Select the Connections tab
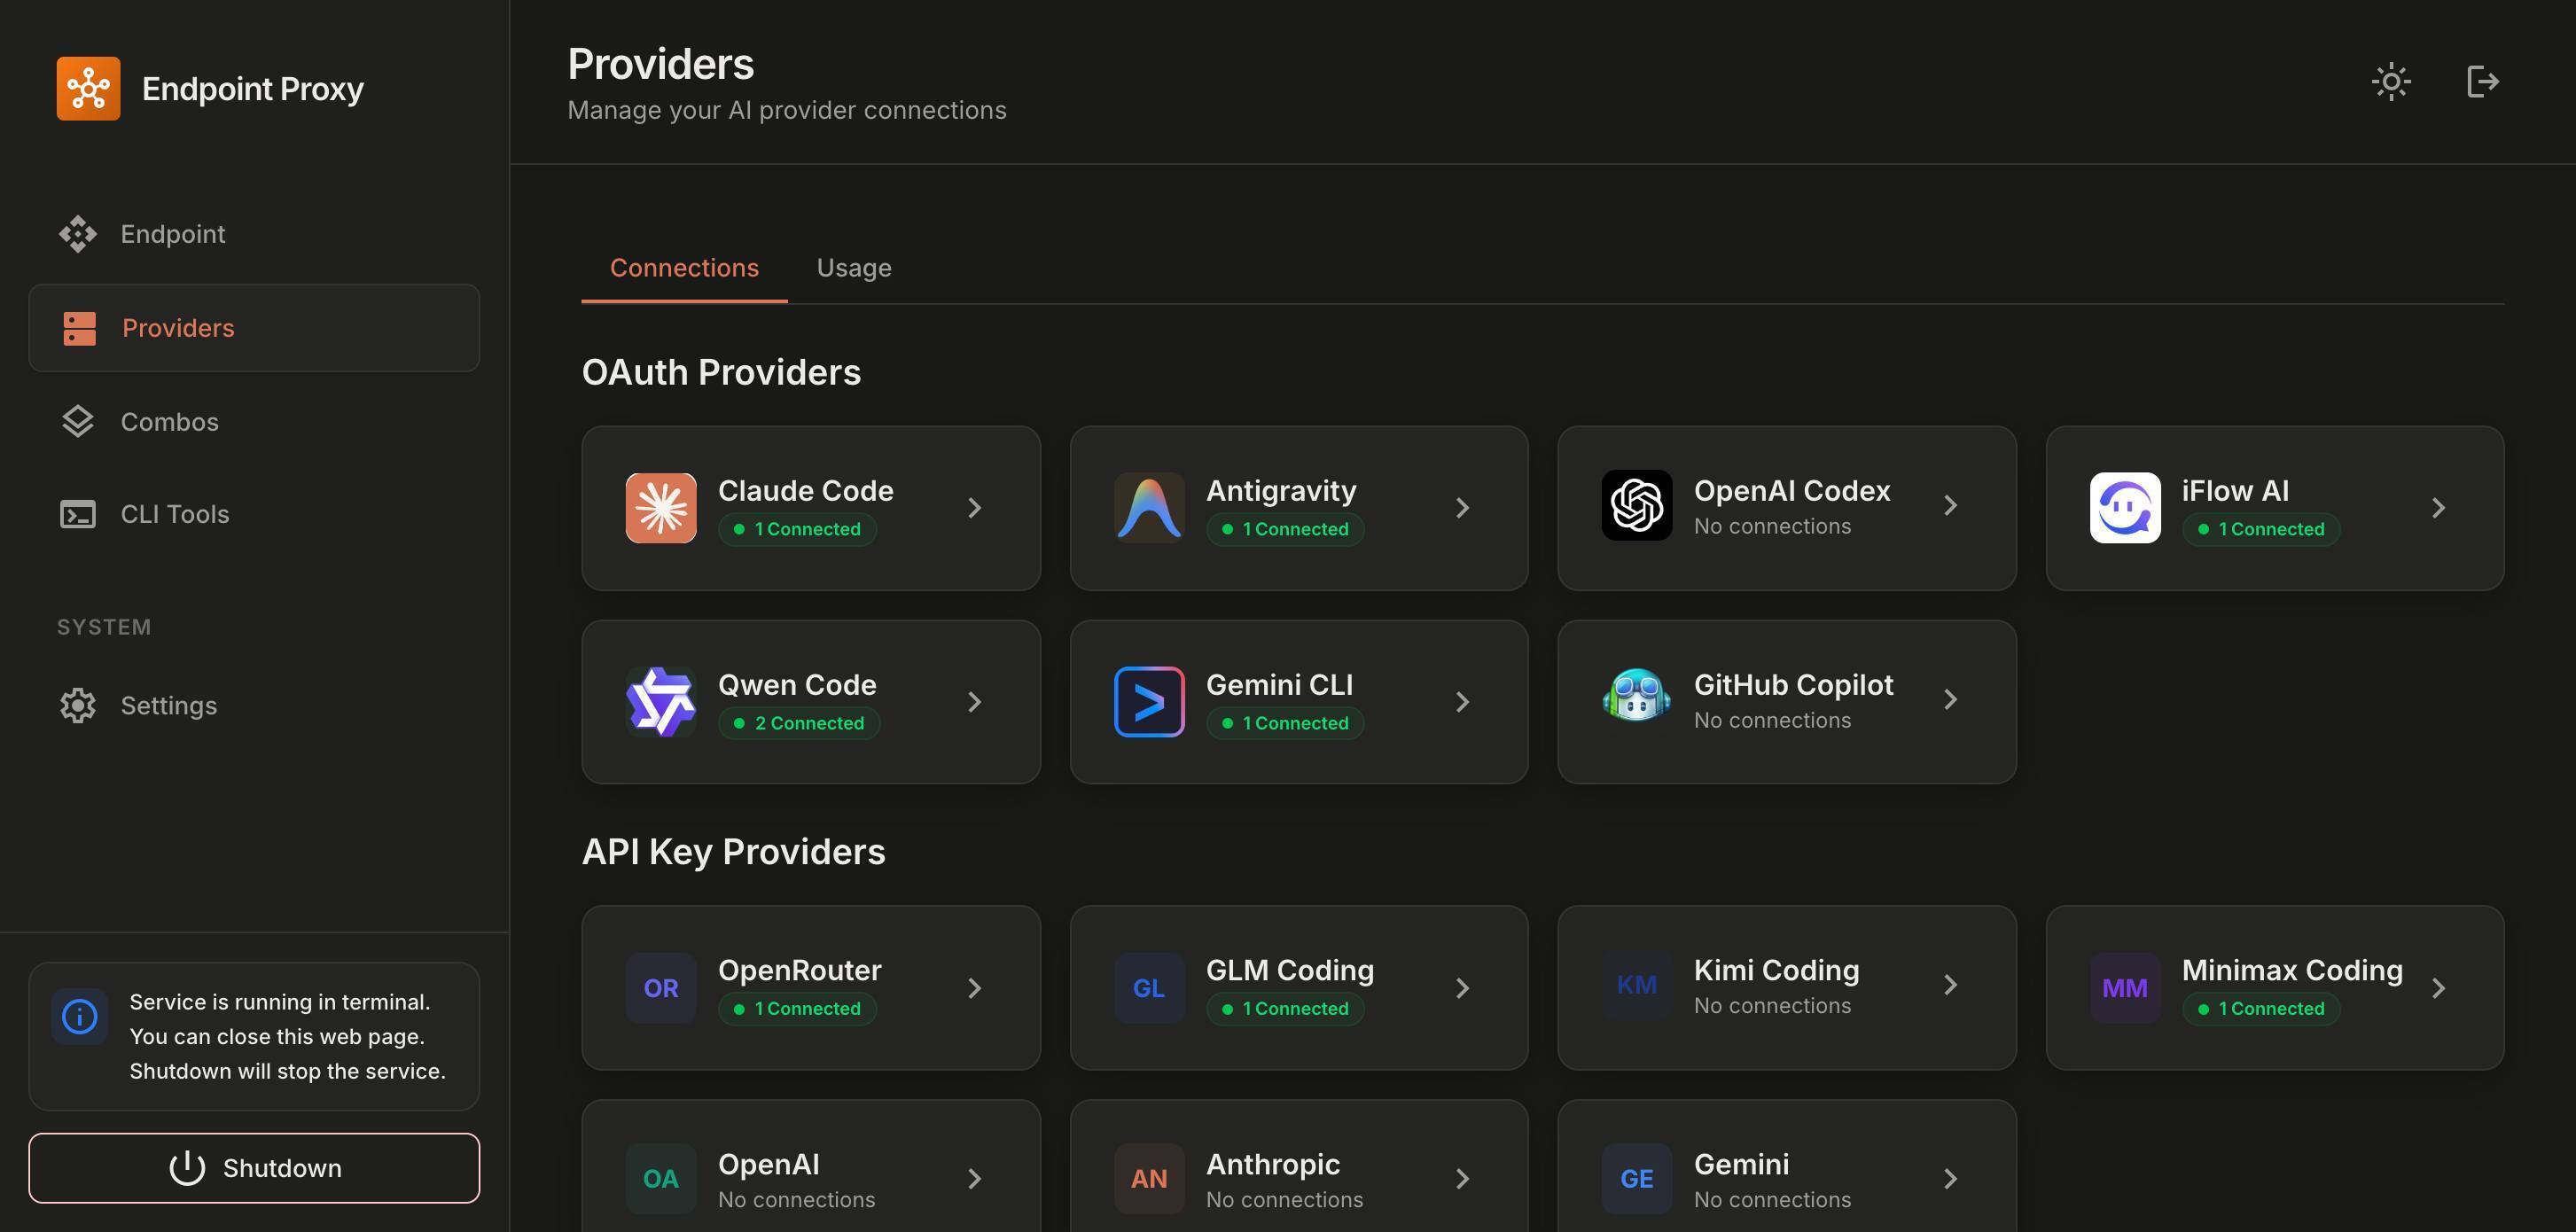The height and width of the screenshot is (1232, 2576). (684, 268)
